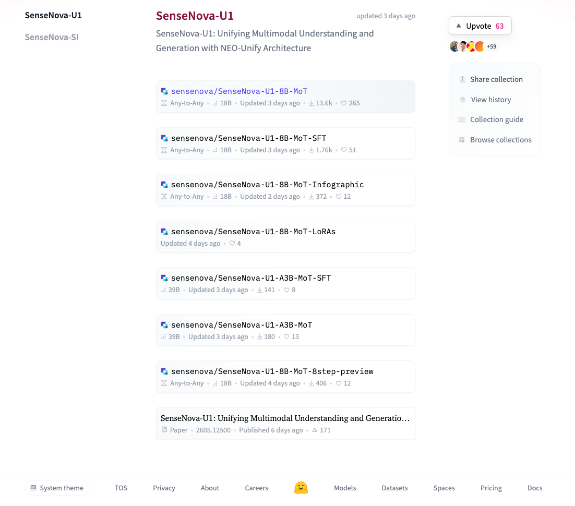
Task: Click the download icon showing 13.6k
Action: (312, 103)
